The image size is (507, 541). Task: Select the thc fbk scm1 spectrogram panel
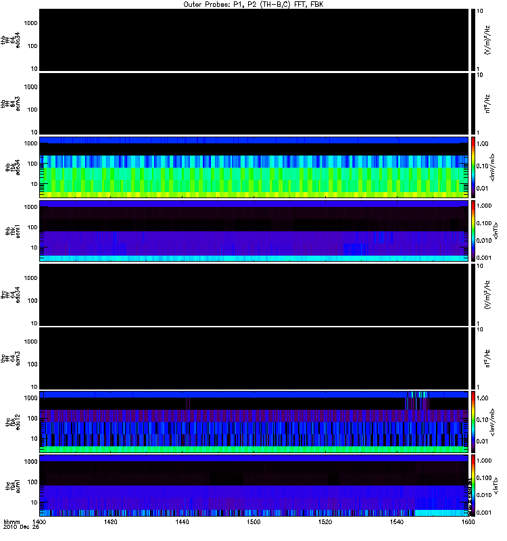(254, 486)
